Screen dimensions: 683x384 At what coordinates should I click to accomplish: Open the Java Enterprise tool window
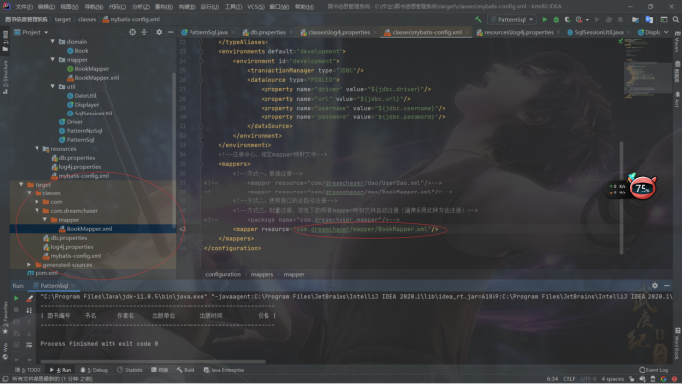224,370
